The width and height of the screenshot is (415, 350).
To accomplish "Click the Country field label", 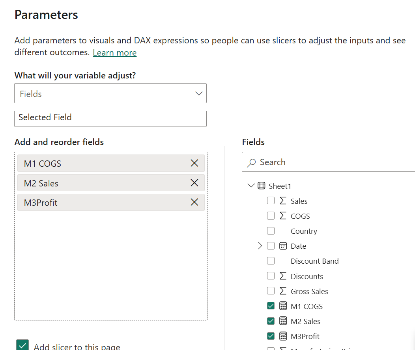I will pos(304,231).
